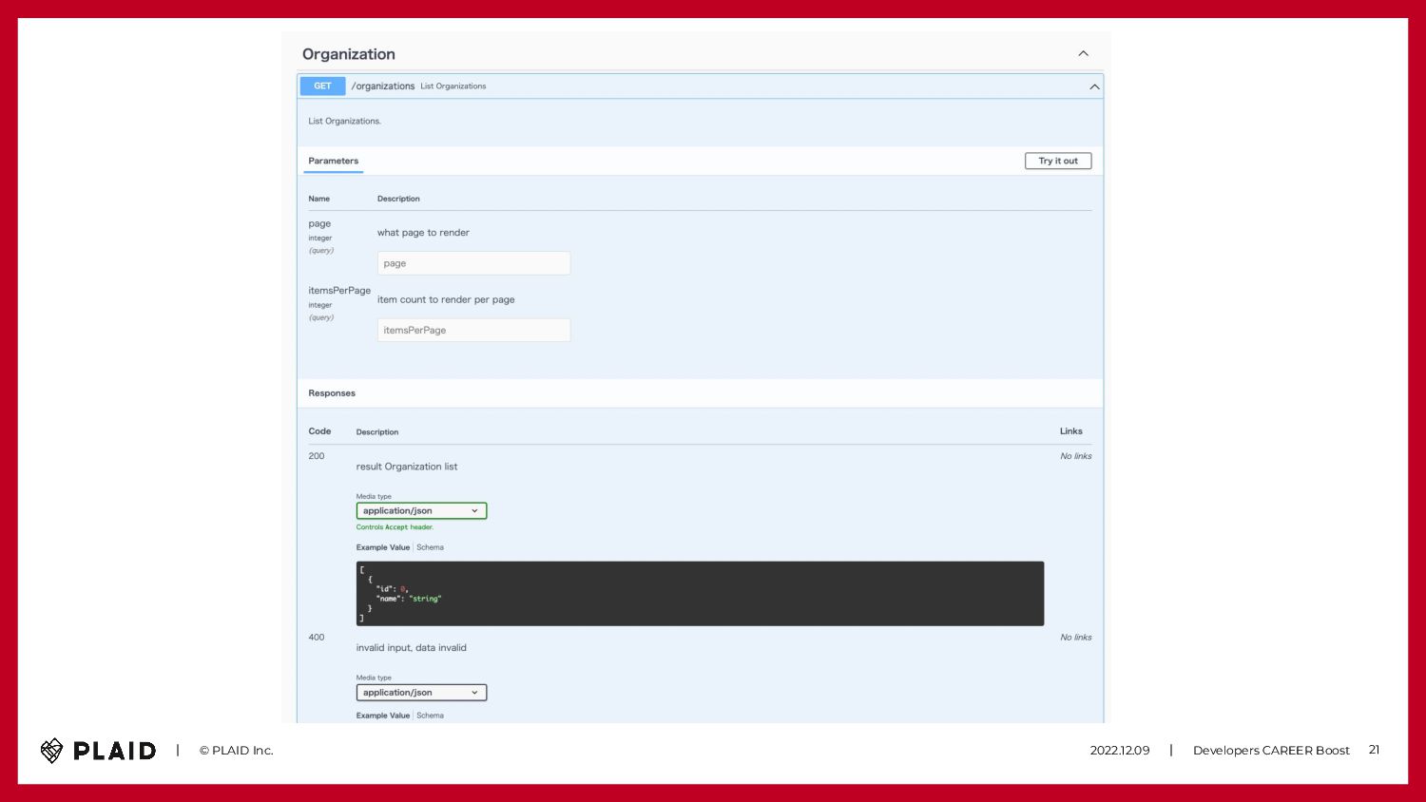
Task: Collapse the Organization section chevron
Action: 1083,53
